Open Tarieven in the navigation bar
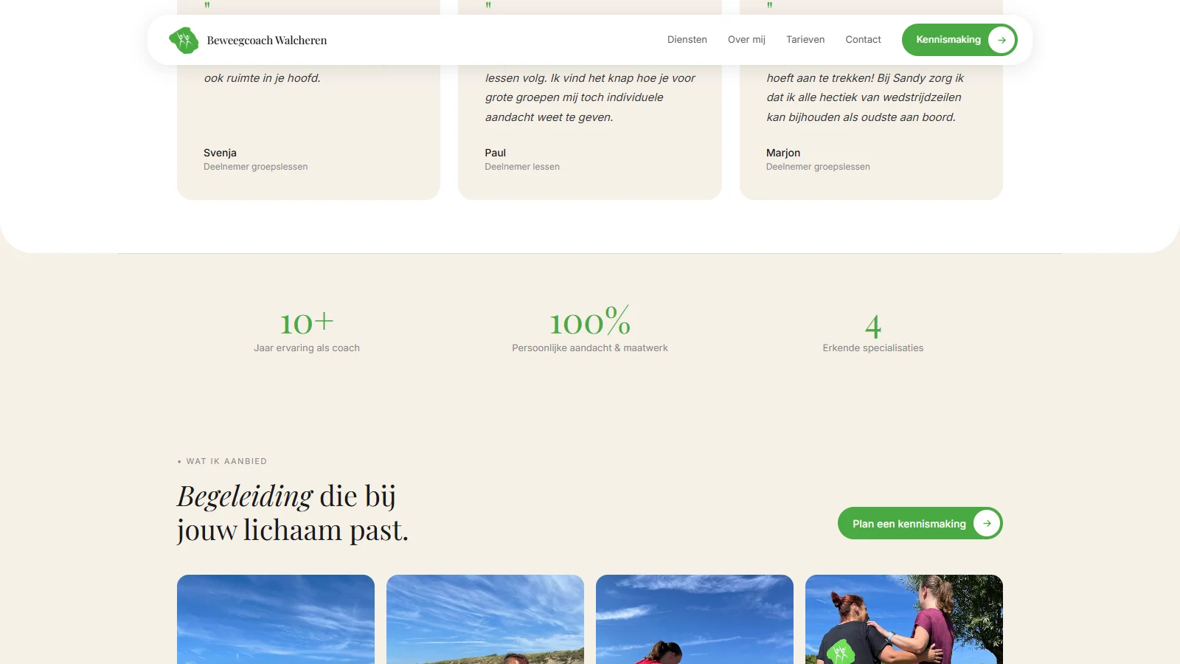The height and width of the screenshot is (664, 1180). [x=805, y=40]
